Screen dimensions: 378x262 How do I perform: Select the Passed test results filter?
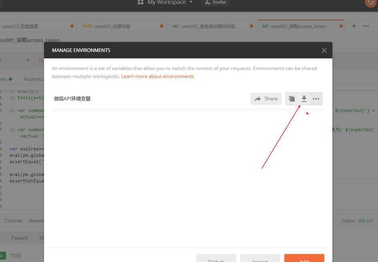click(x=19, y=238)
